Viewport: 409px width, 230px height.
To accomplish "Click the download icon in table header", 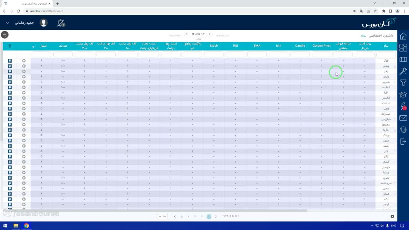I will [10, 46].
